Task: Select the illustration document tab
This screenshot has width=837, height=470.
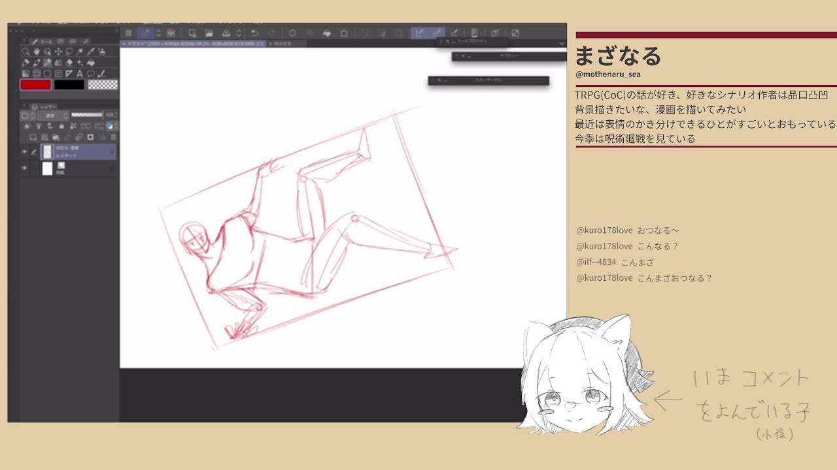Action: pyautogui.click(x=194, y=44)
